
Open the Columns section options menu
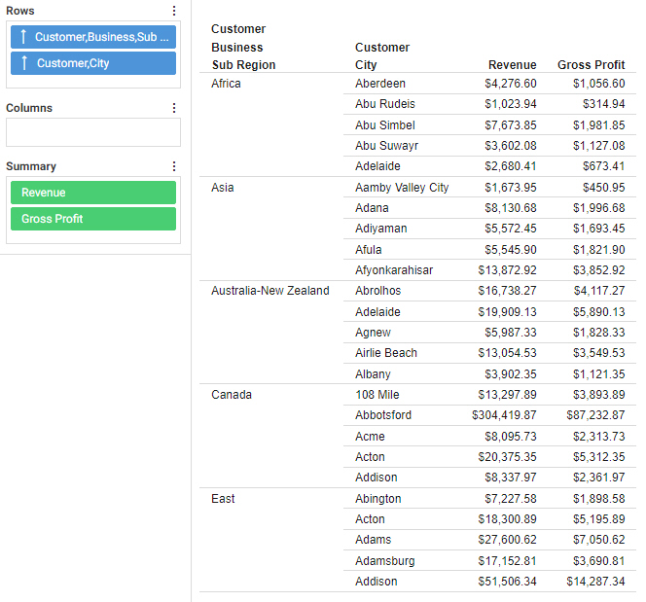pos(174,108)
